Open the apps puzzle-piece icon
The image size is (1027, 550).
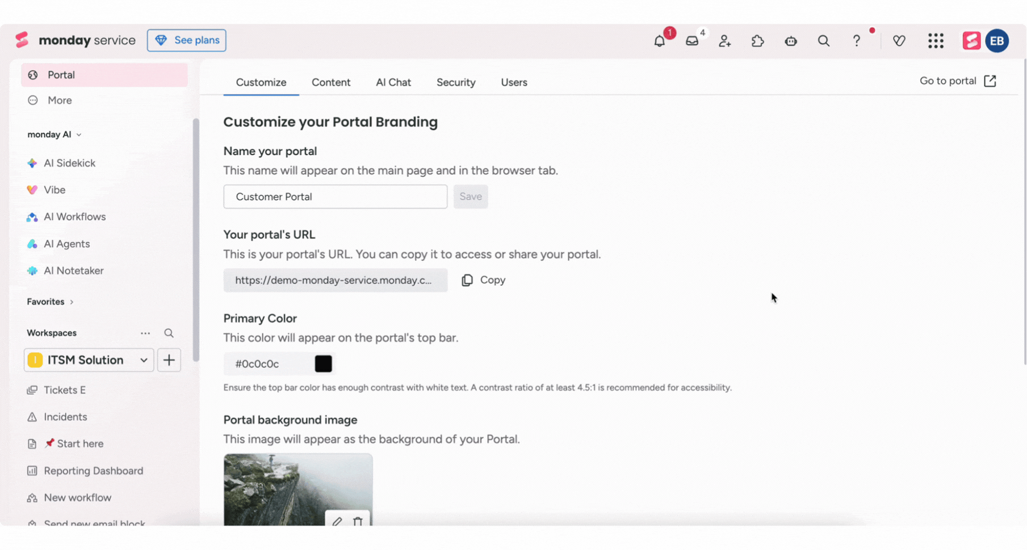coord(757,41)
